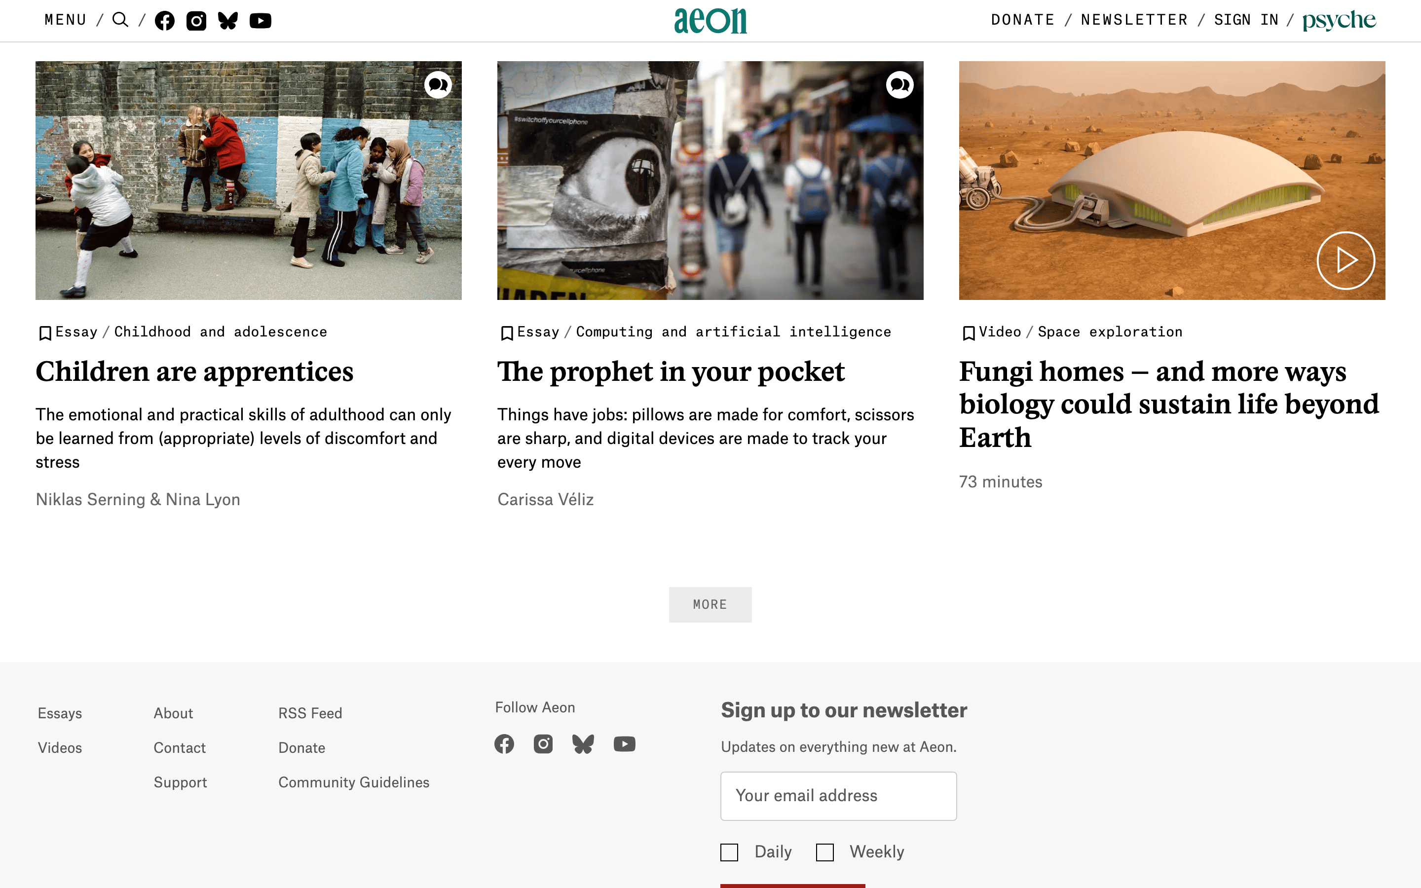Open the Children are apprentices headline
The image size is (1421, 888).
coord(194,371)
